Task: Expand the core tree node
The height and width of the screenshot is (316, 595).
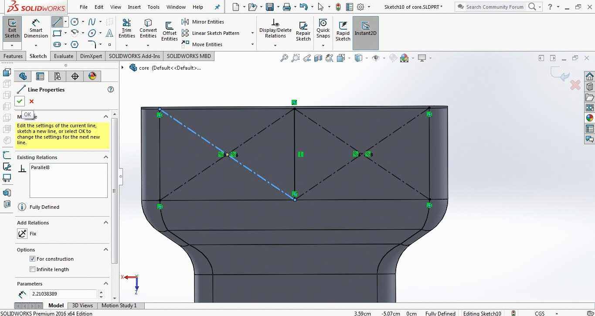Action: click(x=122, y=68)
